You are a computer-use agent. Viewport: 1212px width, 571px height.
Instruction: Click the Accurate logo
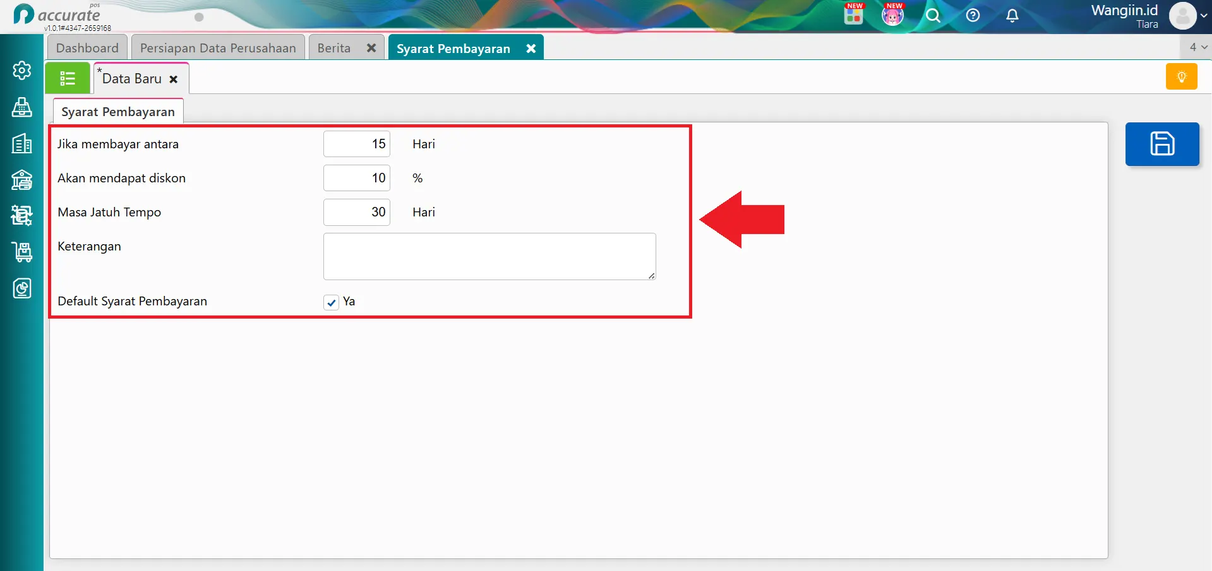point(57,15)
